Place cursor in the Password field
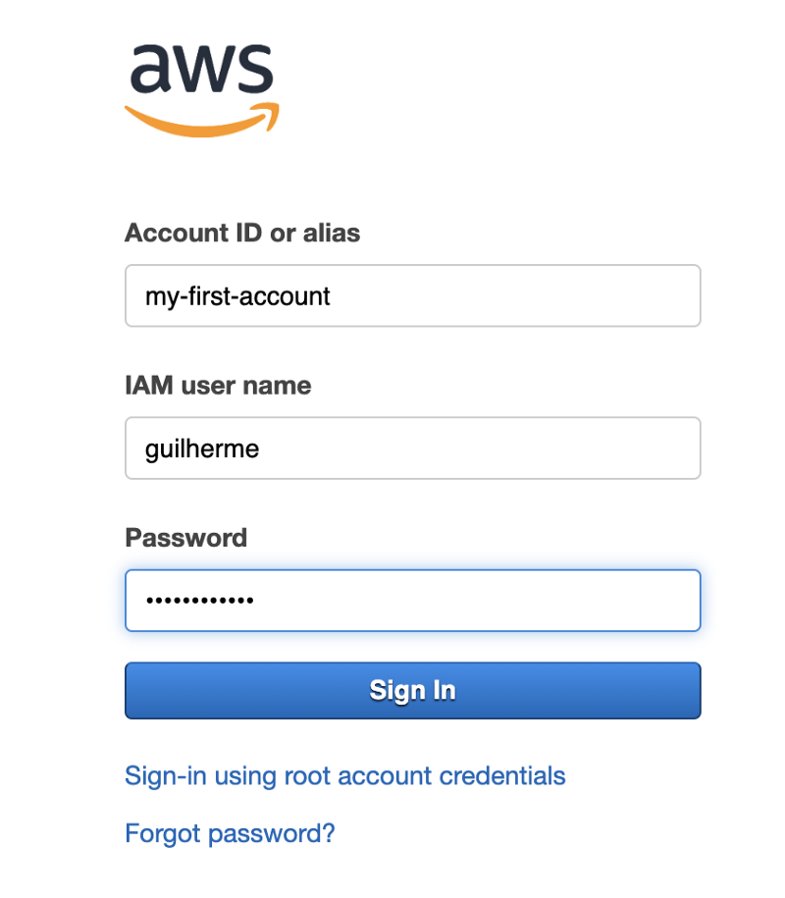Screen dimensions: 785x898 [x=412, y=600]
